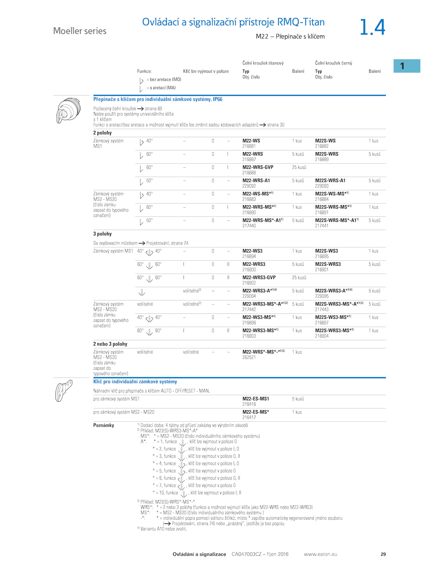Select type M22S-WRS-A1

(x=330, y=180)
